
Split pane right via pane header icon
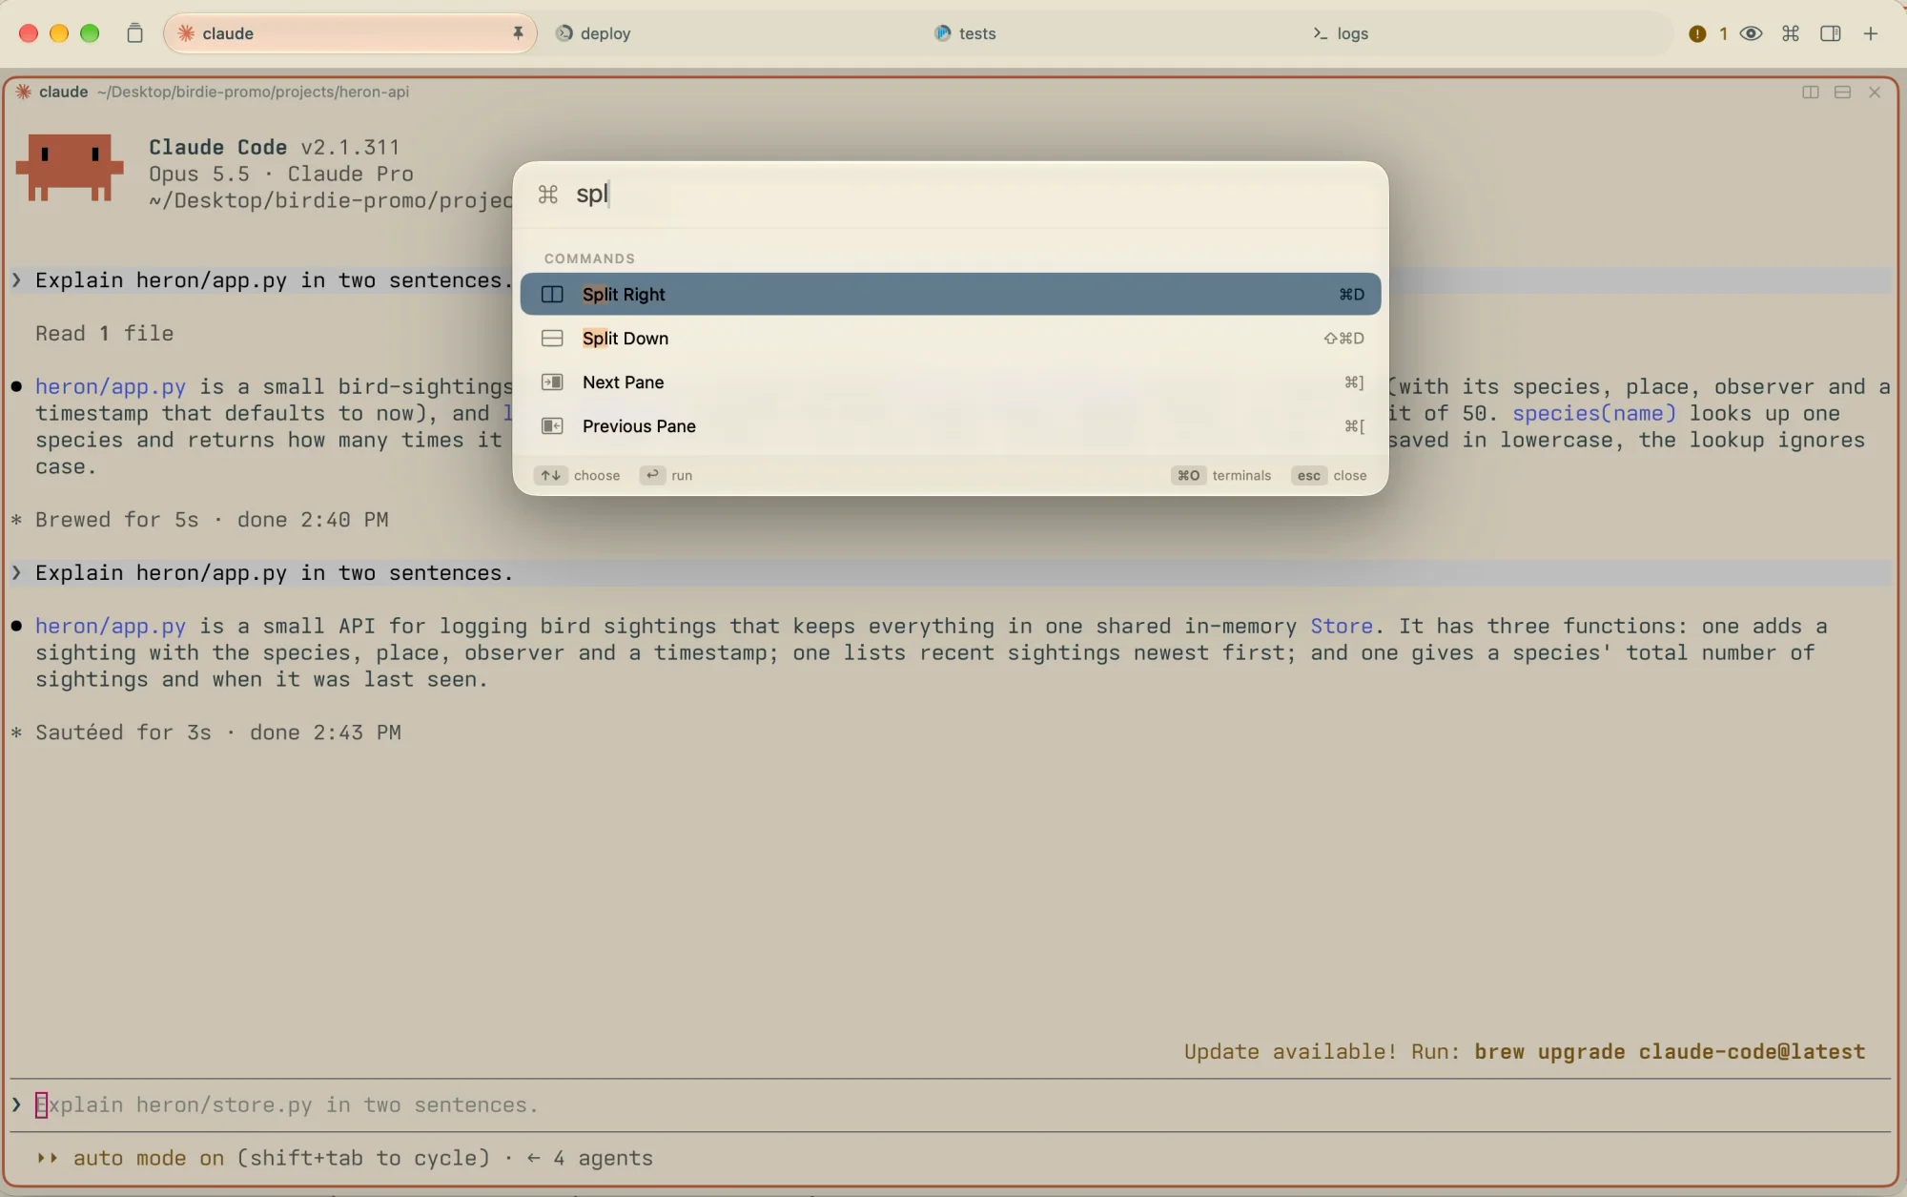tap(1811, 92)
